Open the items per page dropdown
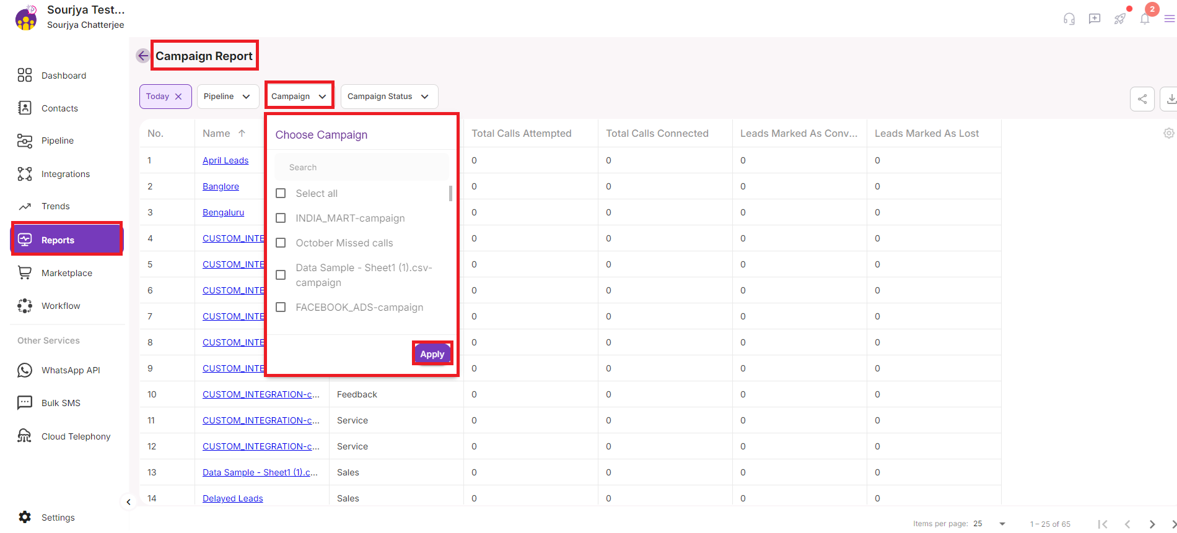Image resolution: width=1177 pixels, height=533 pixels. pos(1002,524)
